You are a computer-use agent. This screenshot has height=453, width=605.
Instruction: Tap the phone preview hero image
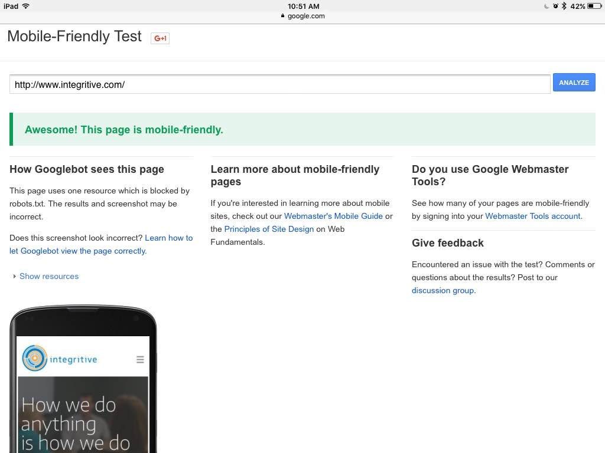click(83, 414)
